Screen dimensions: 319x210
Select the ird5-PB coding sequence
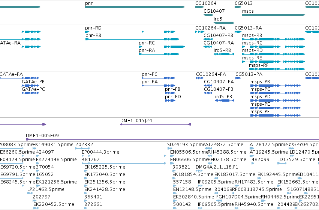225,101
